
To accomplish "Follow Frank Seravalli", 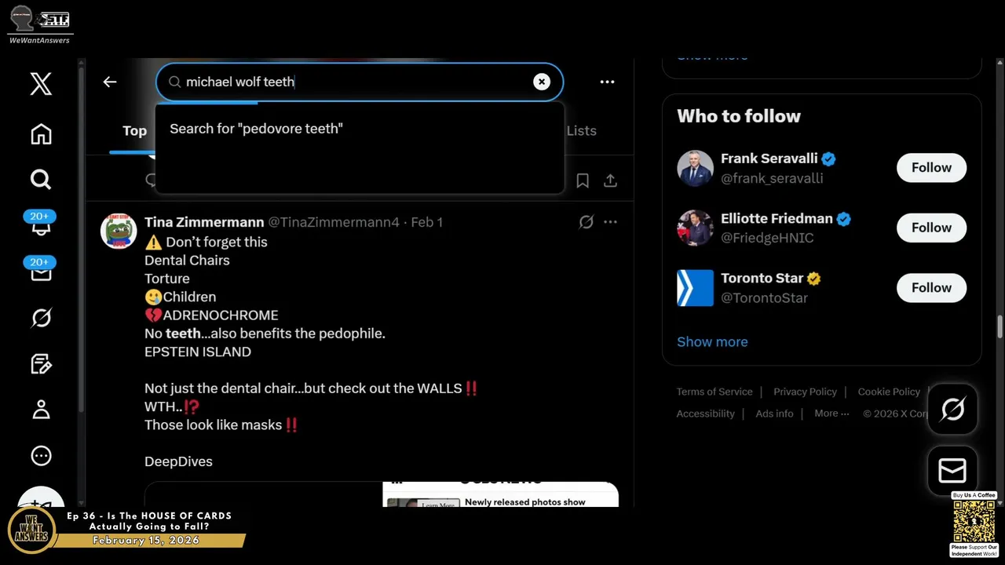I will (x=931, y=168).
